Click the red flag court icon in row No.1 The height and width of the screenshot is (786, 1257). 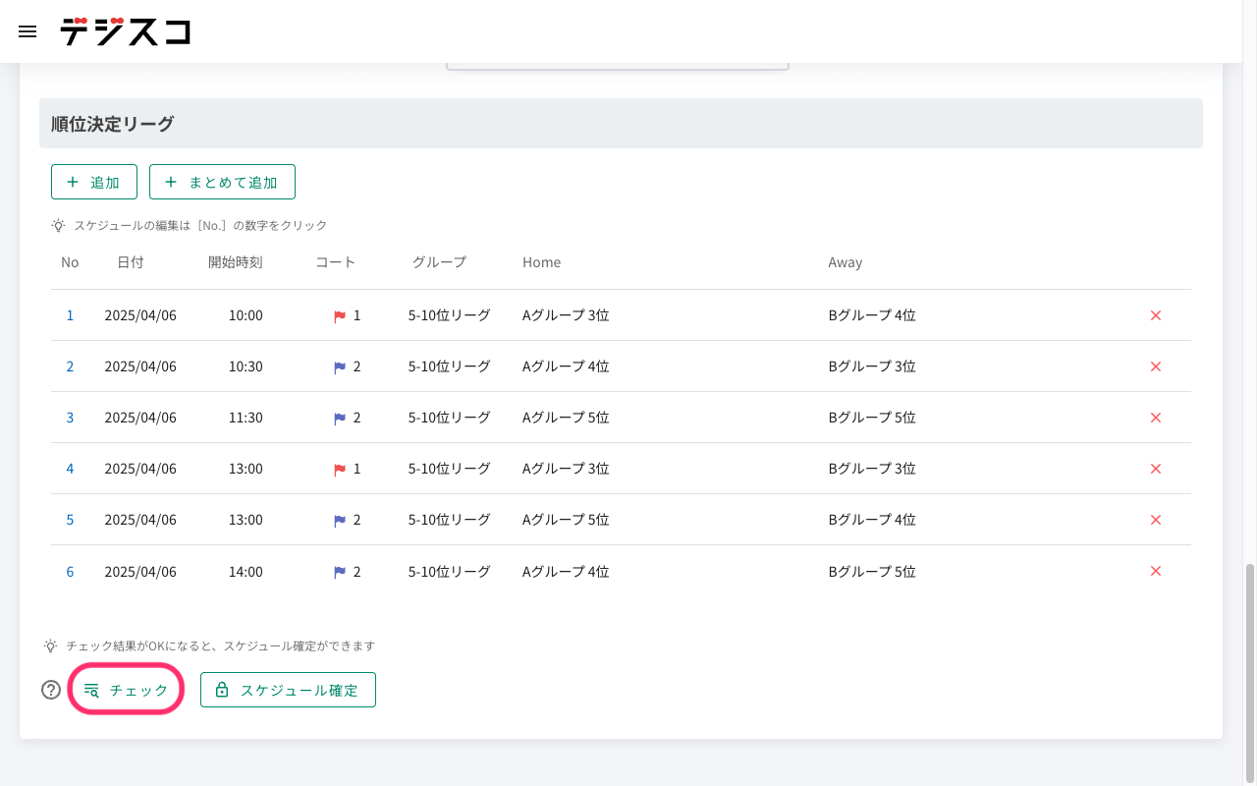[339, 315]
